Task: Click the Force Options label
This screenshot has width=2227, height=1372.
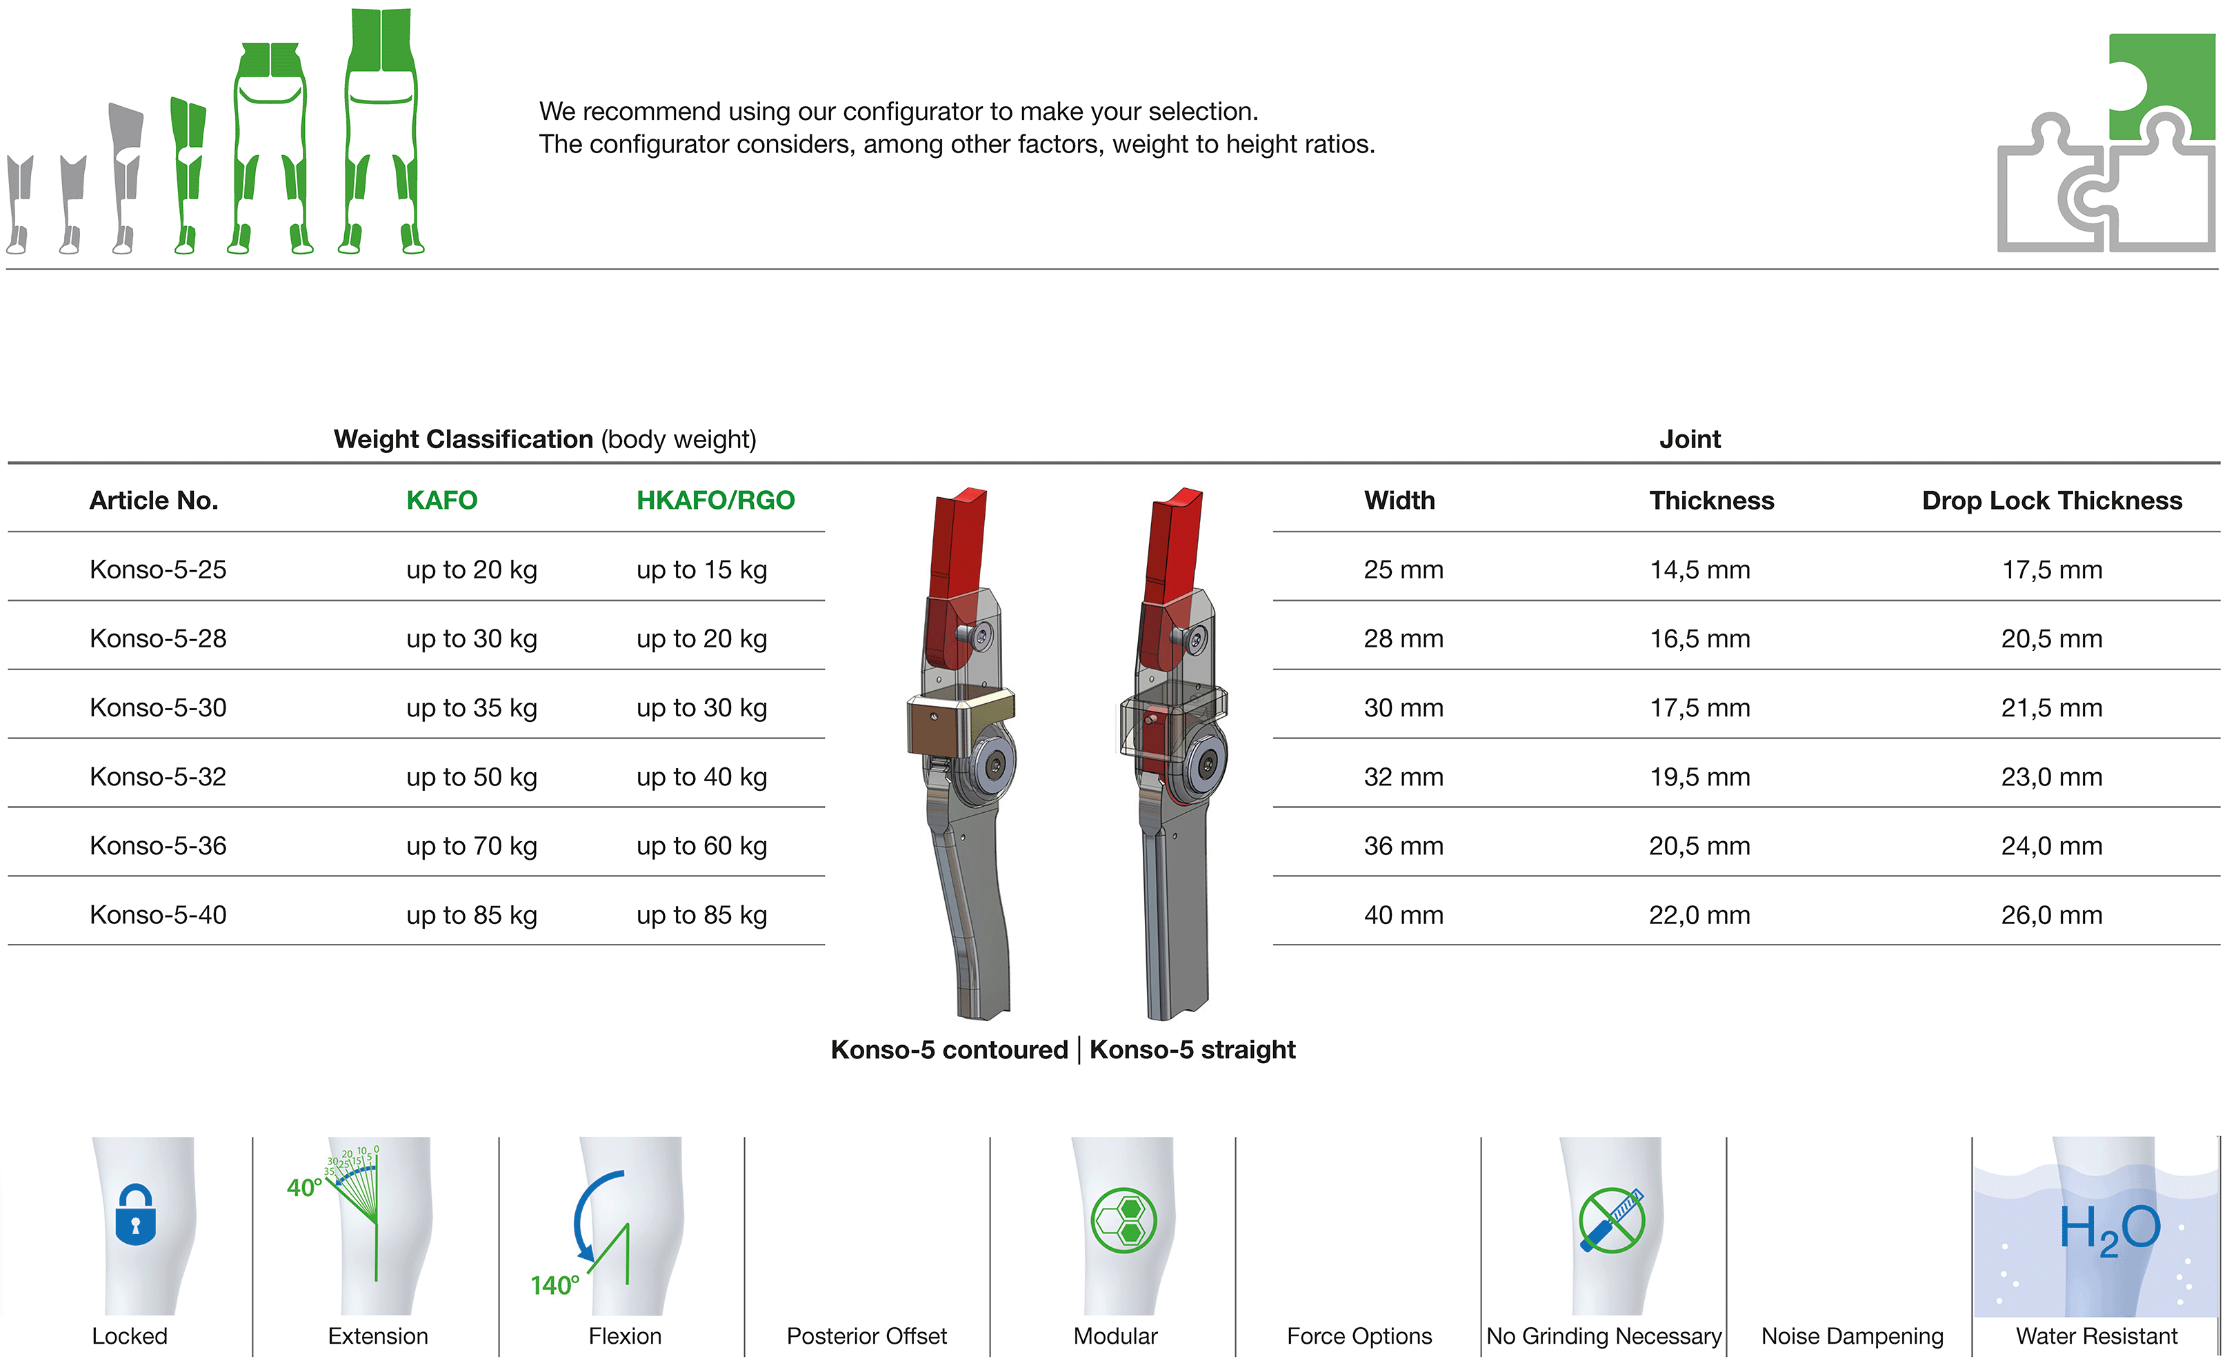Action: (1359, 1335)
